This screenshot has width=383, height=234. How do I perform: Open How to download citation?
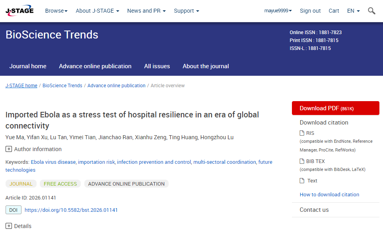[x=329, y=194]
